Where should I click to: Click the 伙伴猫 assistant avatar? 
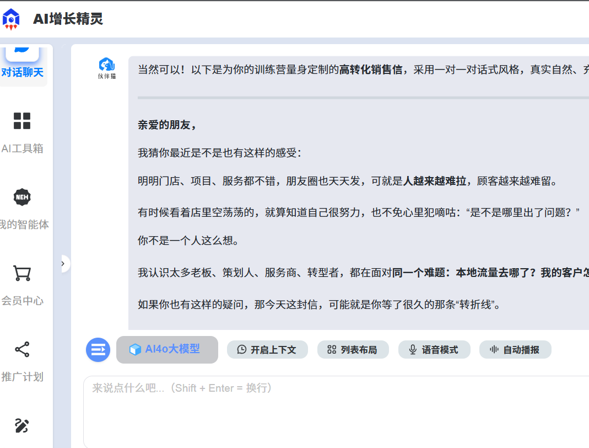(107, 68)
